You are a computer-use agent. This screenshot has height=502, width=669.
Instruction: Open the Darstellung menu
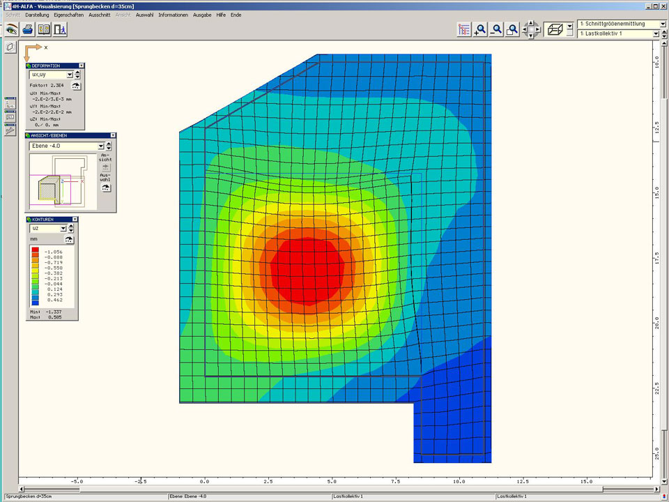click(x=37, y=15)
